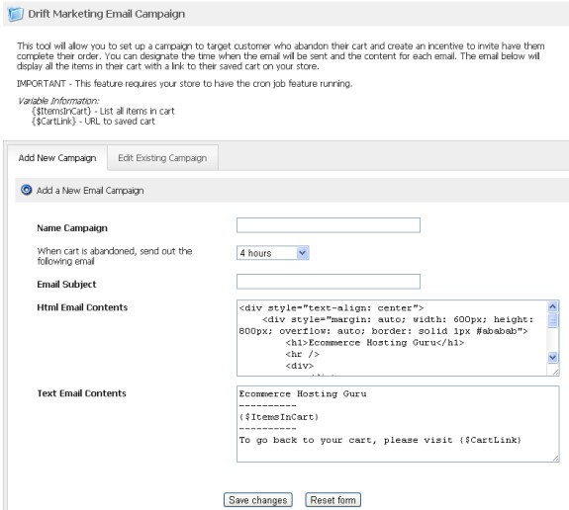
Task: Open the Edit Existing Campaign tab
Action: 162,158
